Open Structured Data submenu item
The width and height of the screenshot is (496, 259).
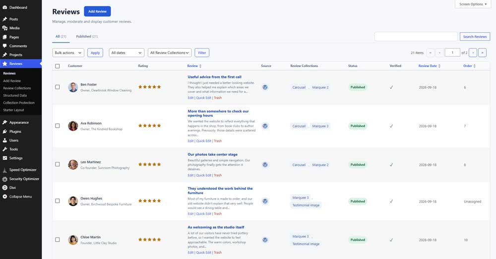(15, 96)
